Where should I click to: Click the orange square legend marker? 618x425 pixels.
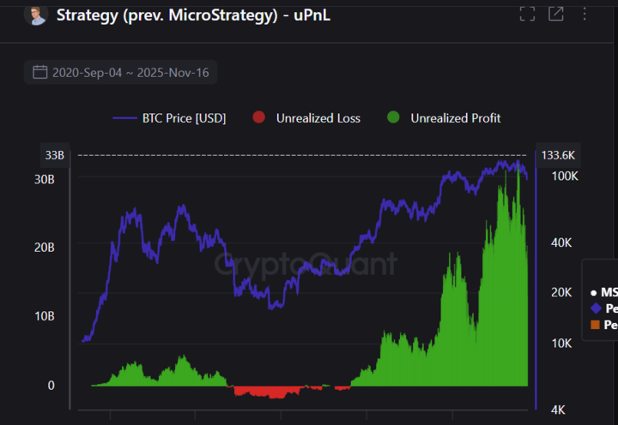click(595, 325)
